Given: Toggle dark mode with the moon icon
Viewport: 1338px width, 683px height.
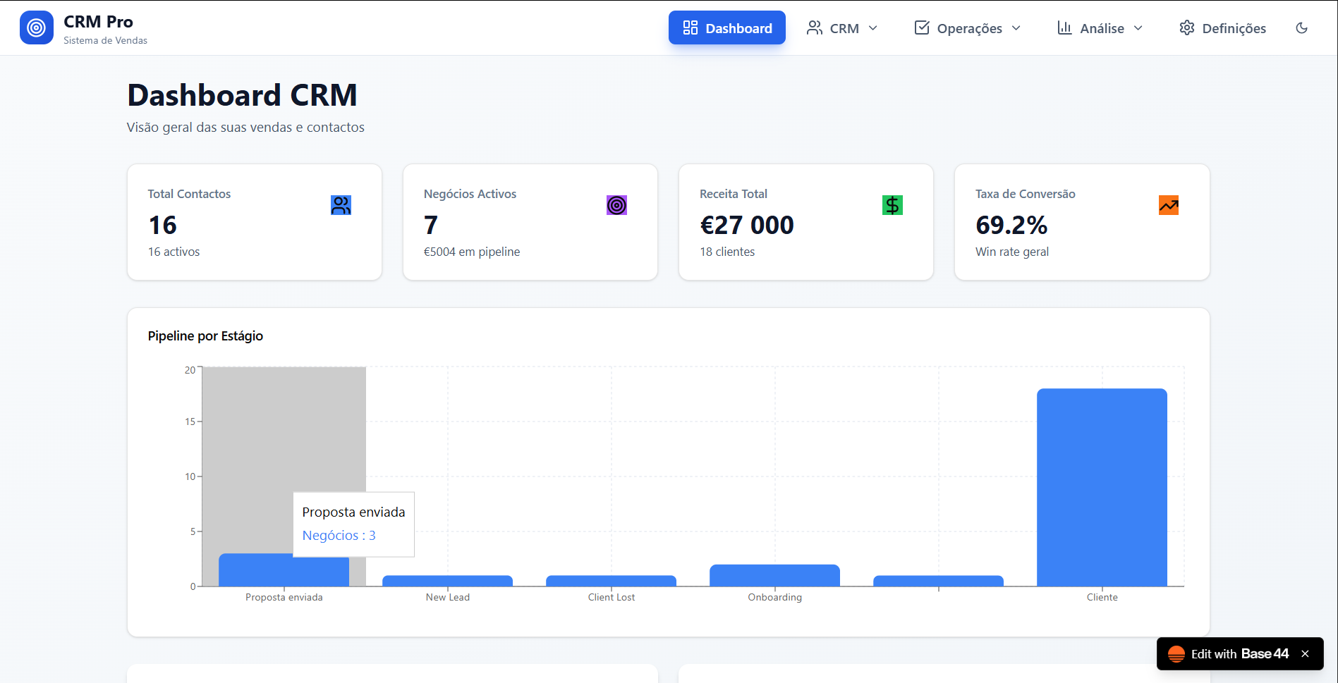Looking at the screenshot, I should point(1302,27).
